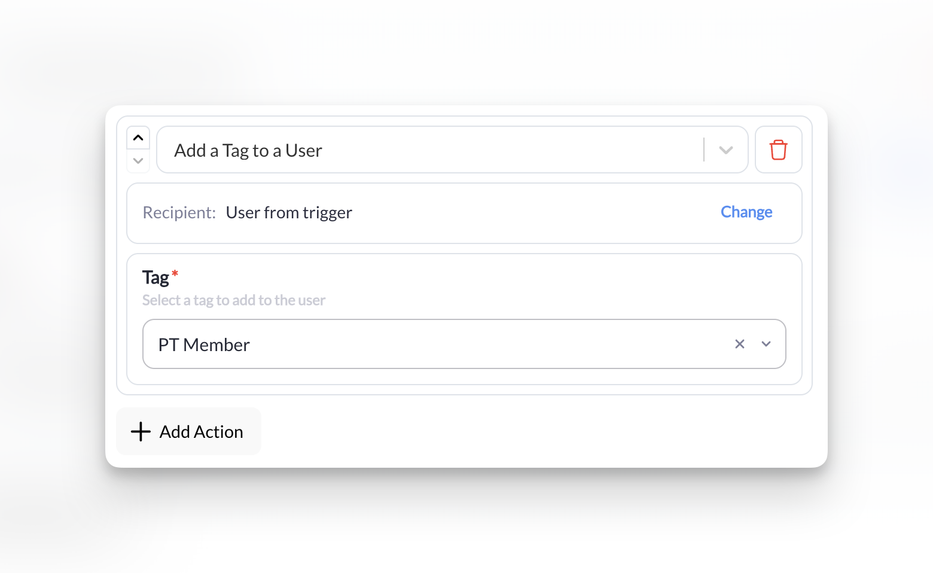
Task: Click the Add a Tag to a User title text
Action: coord(248,150)
